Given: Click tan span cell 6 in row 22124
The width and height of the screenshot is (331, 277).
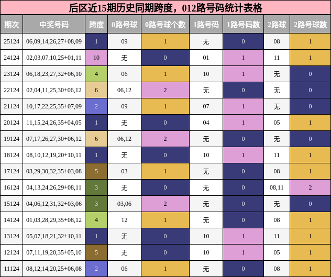Looking at the screenshot, I should coord(96,90).
